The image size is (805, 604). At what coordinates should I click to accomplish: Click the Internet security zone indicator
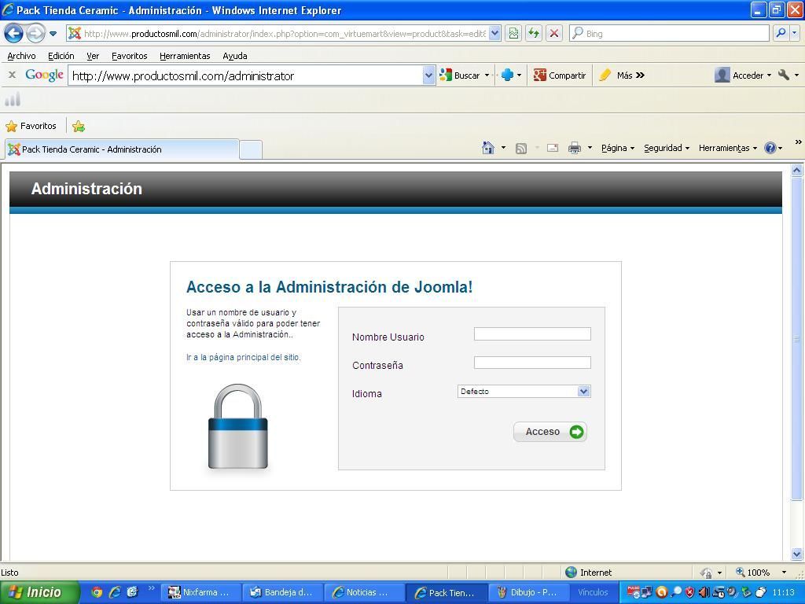588,573
